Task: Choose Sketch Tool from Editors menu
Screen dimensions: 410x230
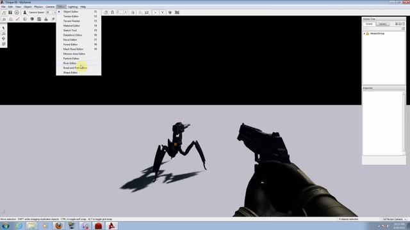Action: 78,31
